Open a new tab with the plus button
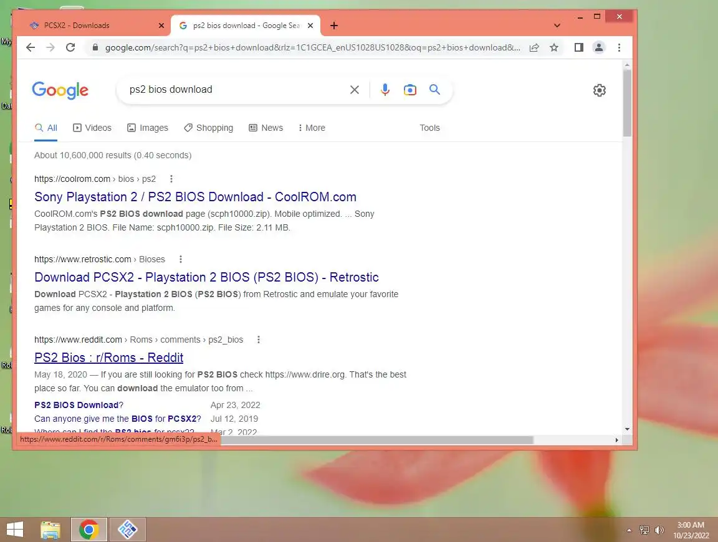Viewport: 718px width, 542px height. [x=334, y=26]
